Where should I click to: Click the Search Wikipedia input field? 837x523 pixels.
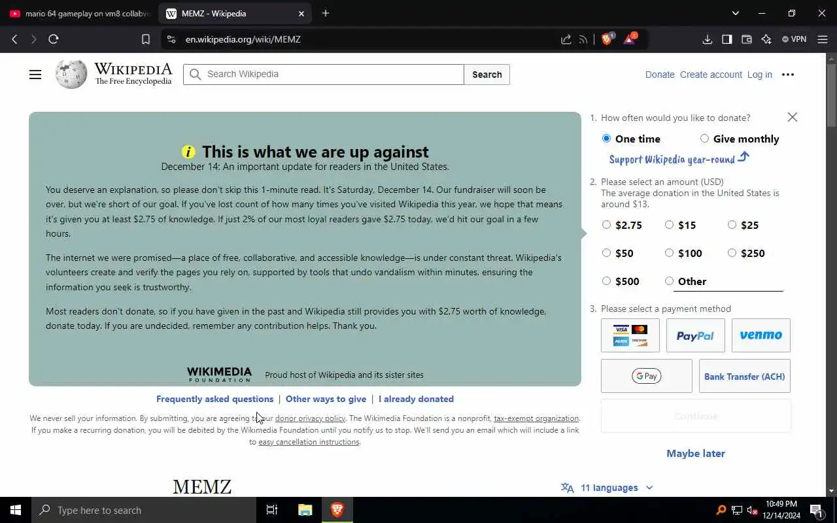click(324, 75)
